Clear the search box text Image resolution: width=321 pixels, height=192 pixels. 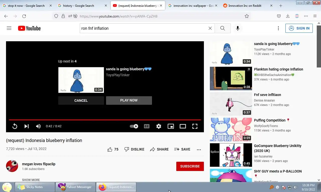[210, 28]
